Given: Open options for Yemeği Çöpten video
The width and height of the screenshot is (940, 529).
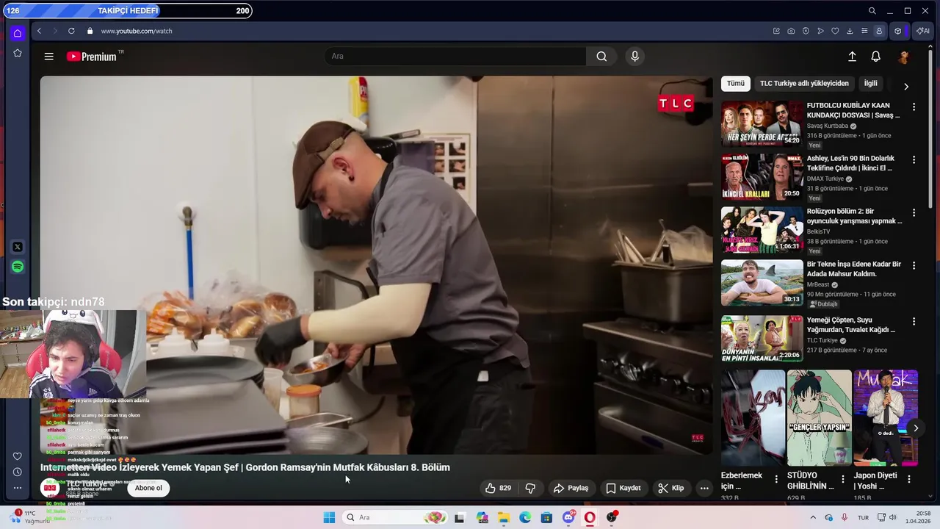Looking at the screenshot, I should coord(914,322).
